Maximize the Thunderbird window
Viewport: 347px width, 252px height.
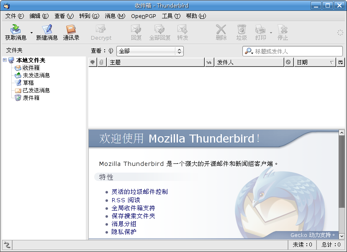[x=327, y=5]
